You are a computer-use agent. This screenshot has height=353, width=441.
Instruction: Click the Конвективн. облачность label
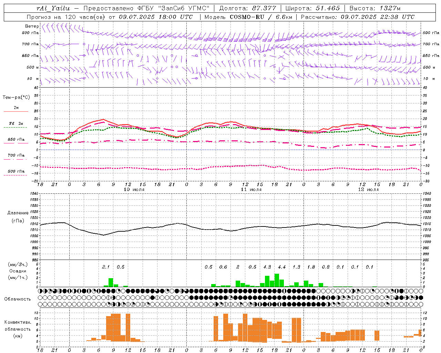click(x=18, y=326)
